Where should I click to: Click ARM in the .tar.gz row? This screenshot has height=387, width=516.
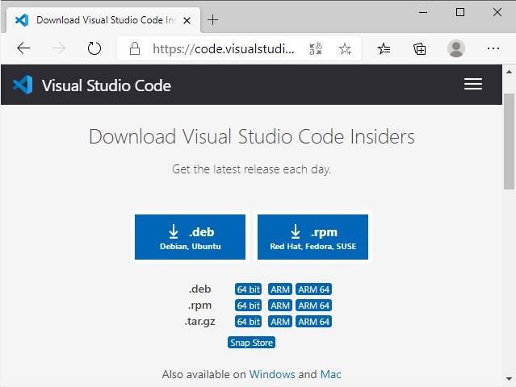tap(280, 322)
